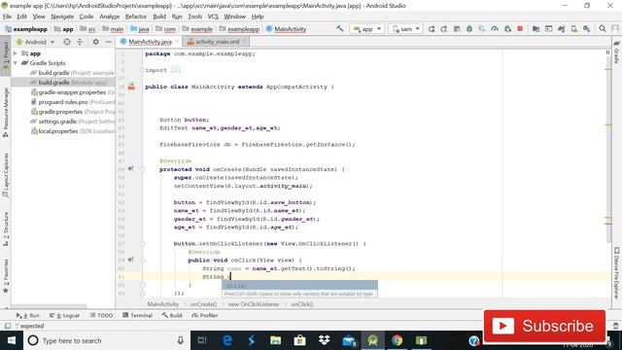The width and height of the screenshot is (622, 350).
Task: Select gradle-wrapper.properties file
Action: pyautogui.click(x=73, y=92)
